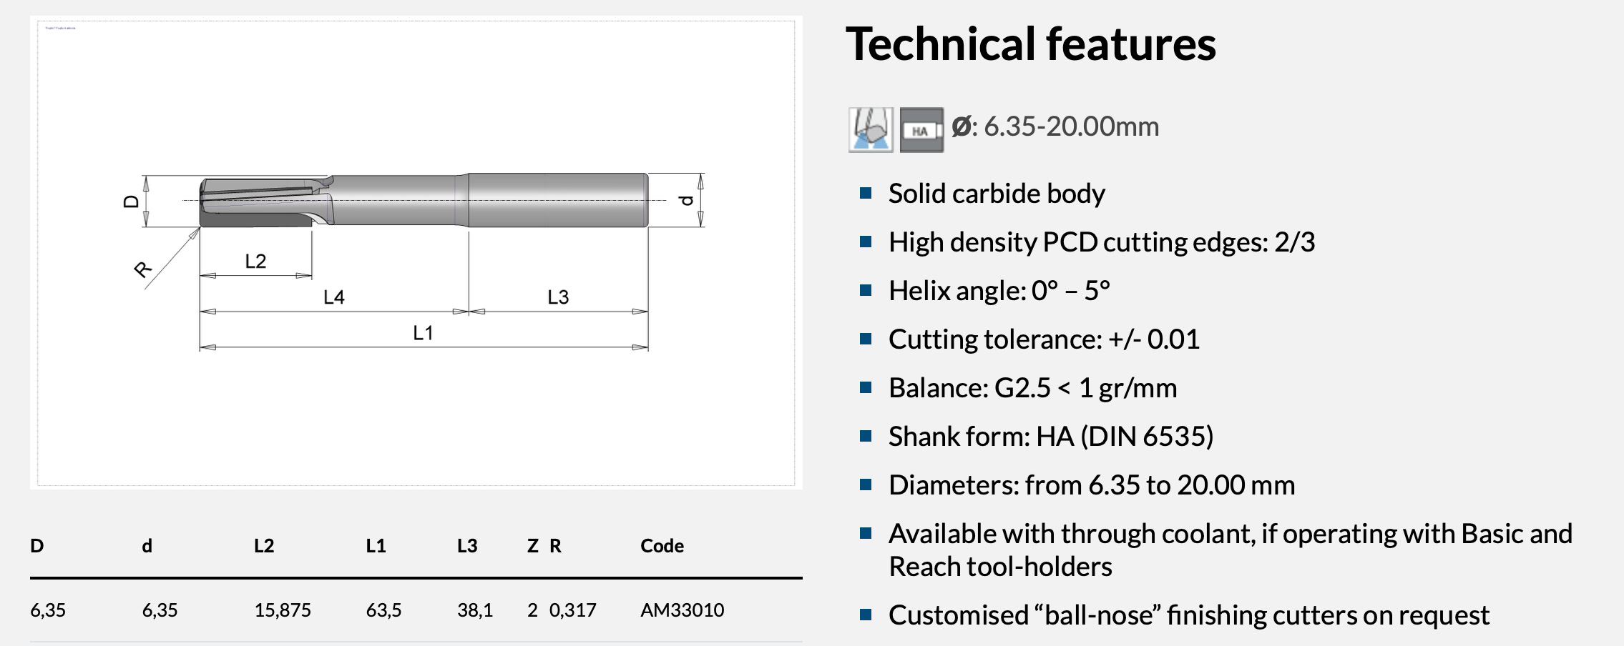
Task: Select the "L1" table column header
Action: pyautogui.click(x=376, y=546)
